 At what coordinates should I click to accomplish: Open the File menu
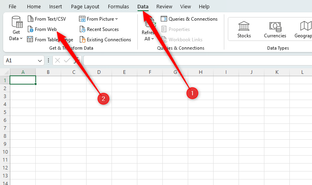12,7
